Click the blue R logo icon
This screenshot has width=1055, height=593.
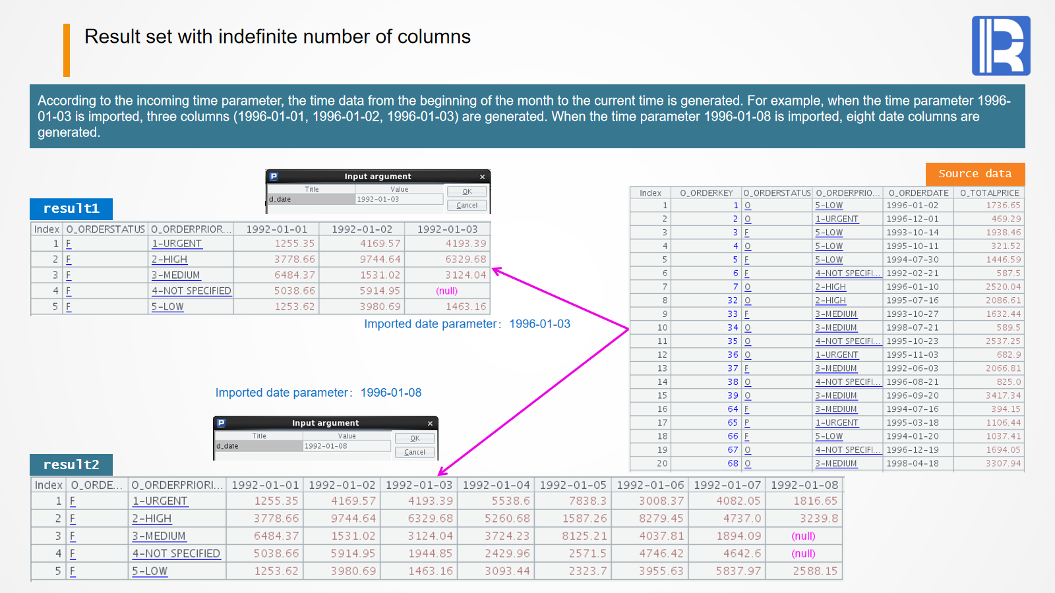(x=1000, y=45)
